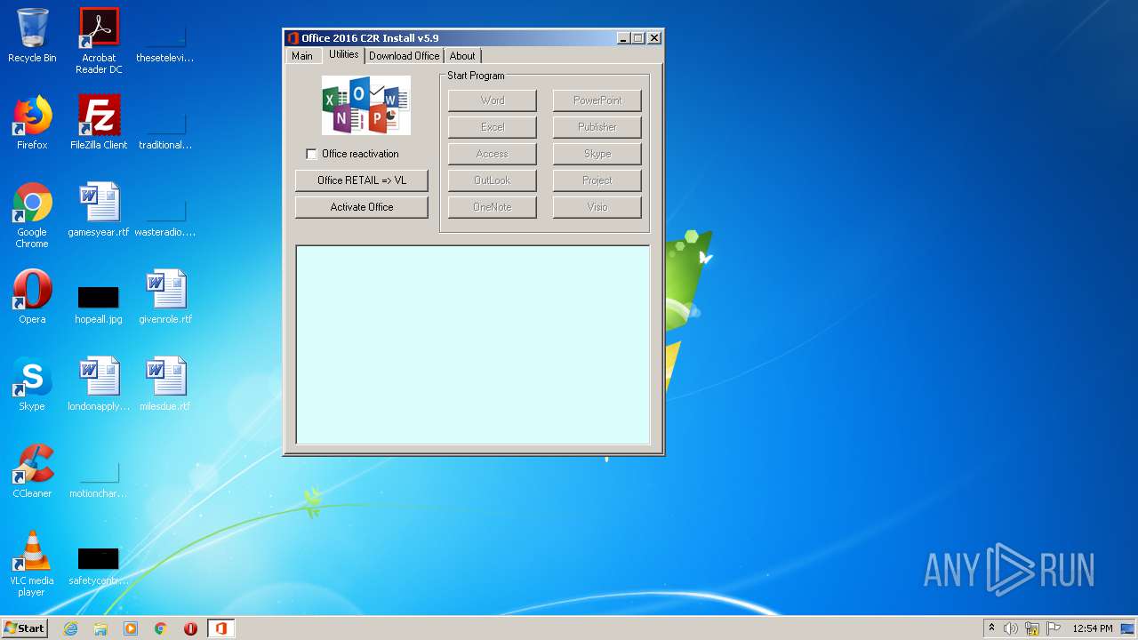Viewport: 1138px width, 640px height.
Task: Click Show desktop strip beside the clock
Action: [x=1128, y=628]
